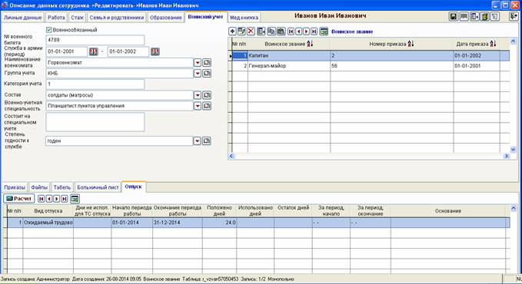The width and height of the screenshot is (522, 284).
Task: Click the edit record icon in the rank toolbar
Action: click(x=241, y=31)
